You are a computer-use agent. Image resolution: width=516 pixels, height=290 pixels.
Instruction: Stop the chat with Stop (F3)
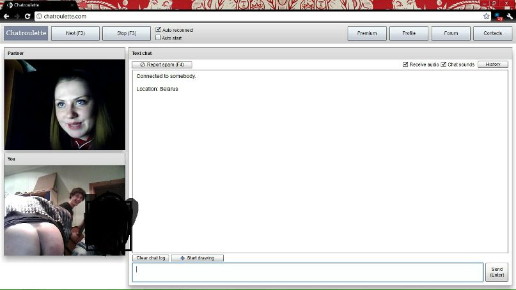pyautogui.click(x=127, y=33)
